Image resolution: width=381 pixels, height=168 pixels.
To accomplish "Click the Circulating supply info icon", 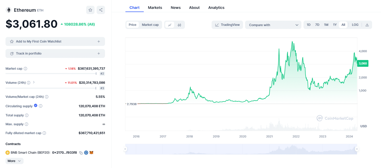I will (41, 106).
